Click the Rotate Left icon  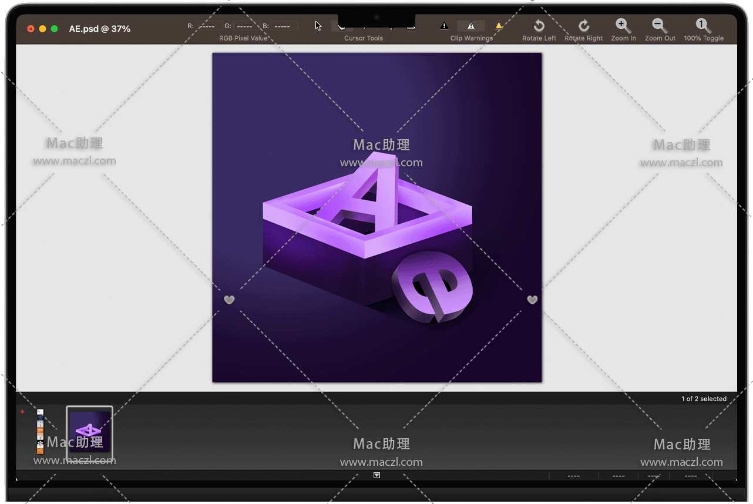tap(539, 26)
